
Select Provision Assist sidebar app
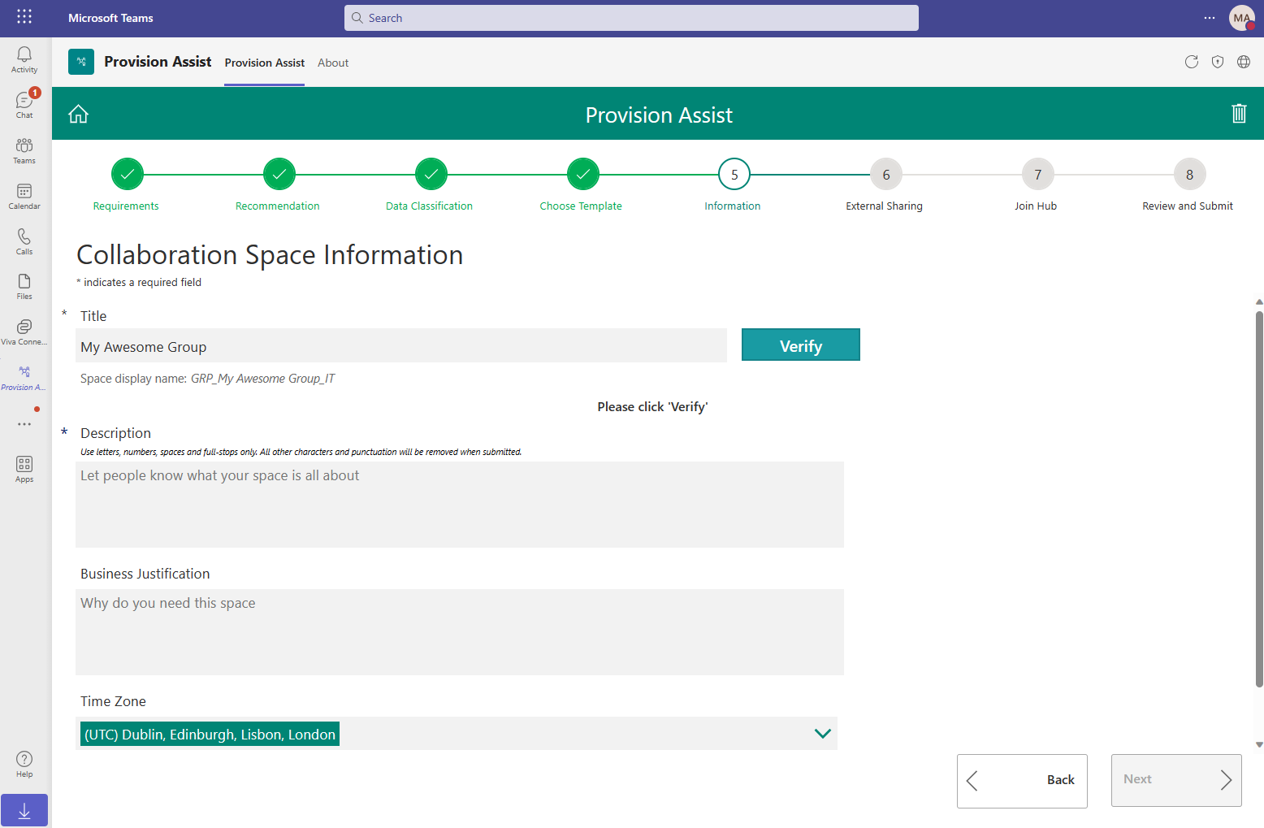click(24, 377)
